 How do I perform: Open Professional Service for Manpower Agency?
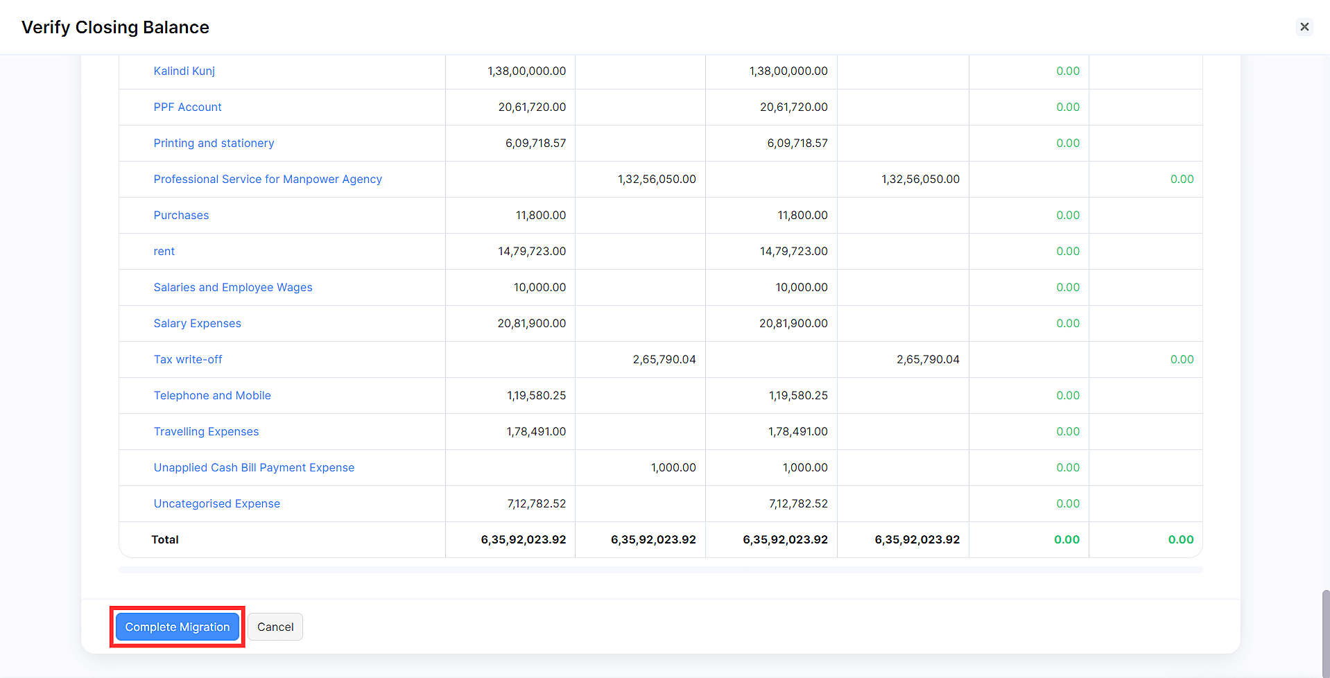(x=268, y=180)
